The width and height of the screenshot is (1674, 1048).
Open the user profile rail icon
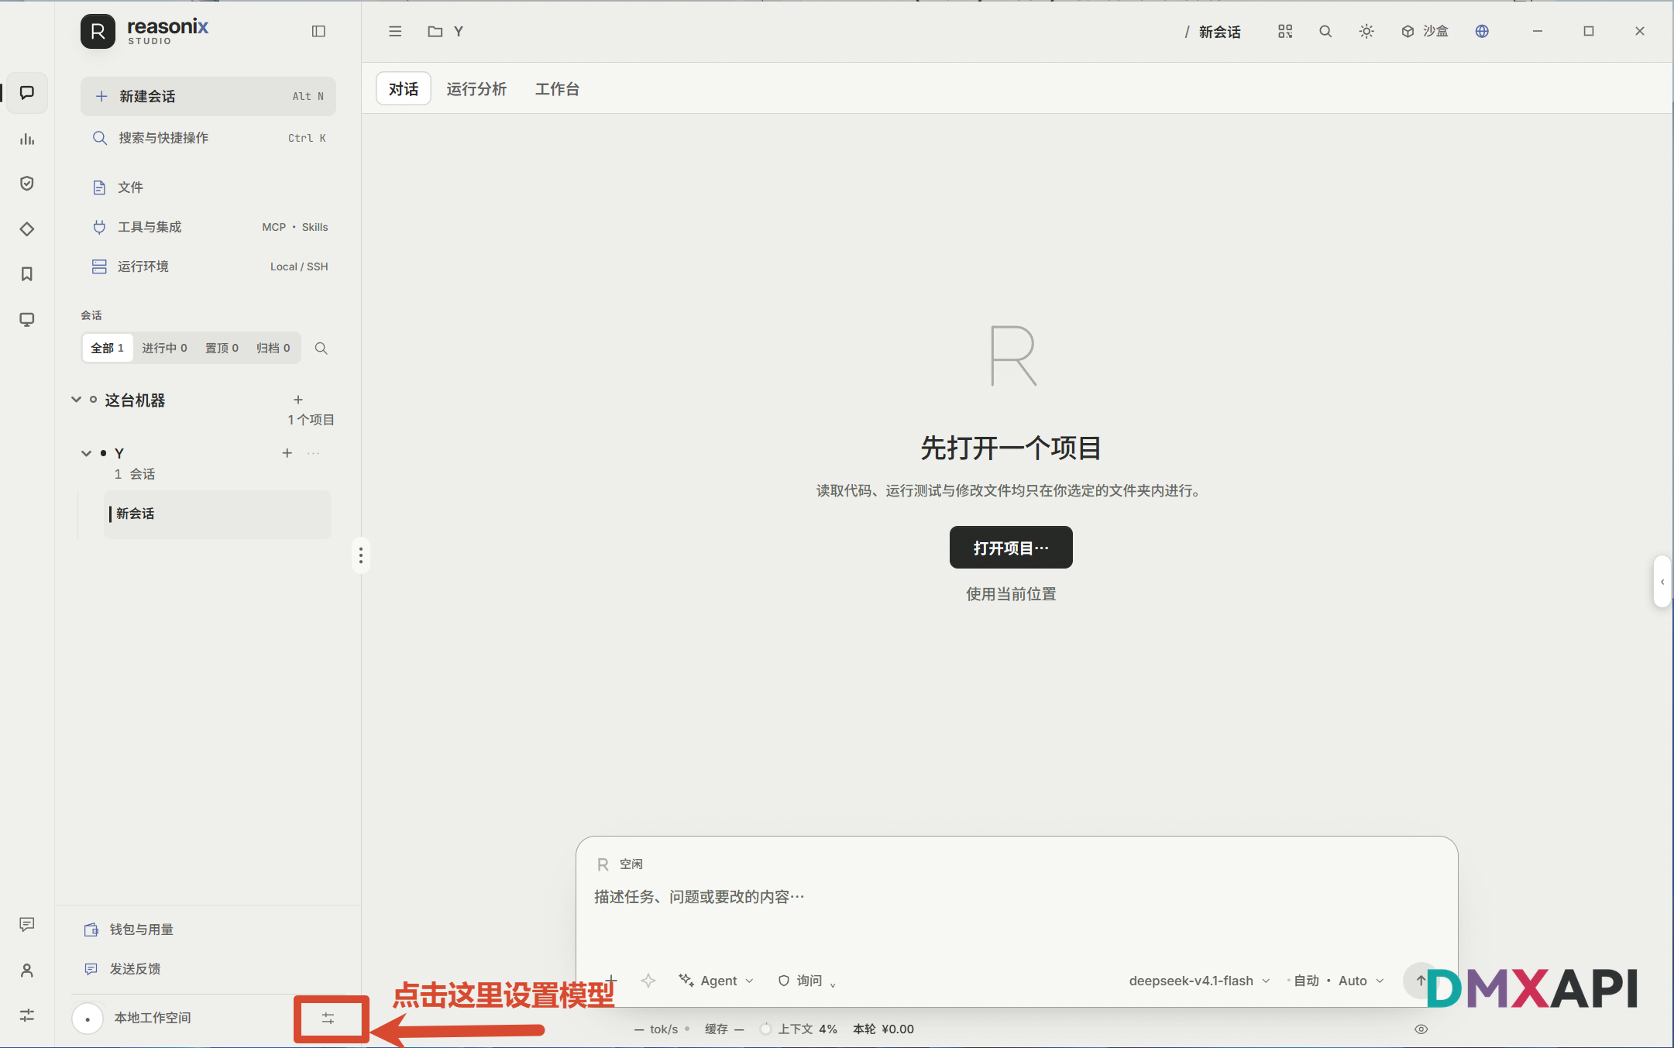(x=27, y=971)
